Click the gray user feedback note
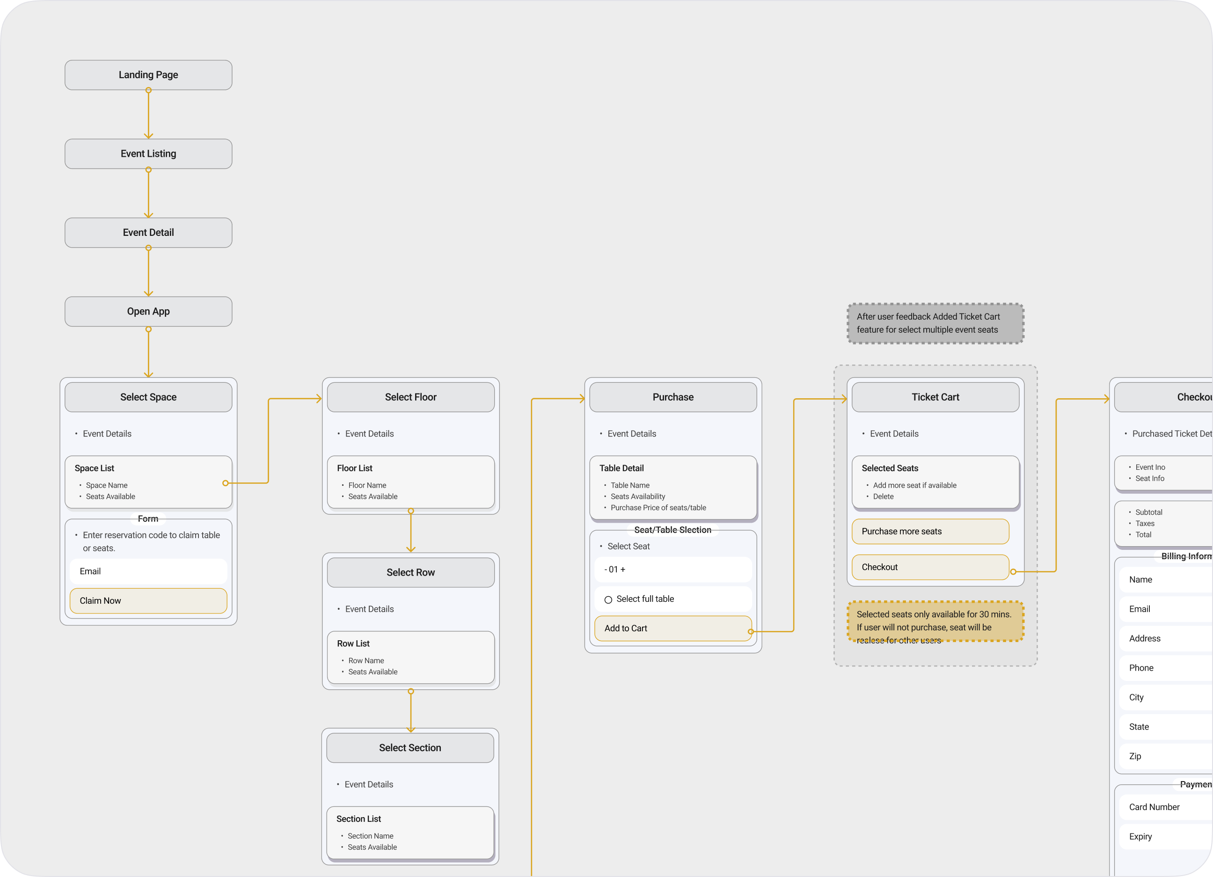Viewport: 1213px width, 877px height. tap(935, 323)
